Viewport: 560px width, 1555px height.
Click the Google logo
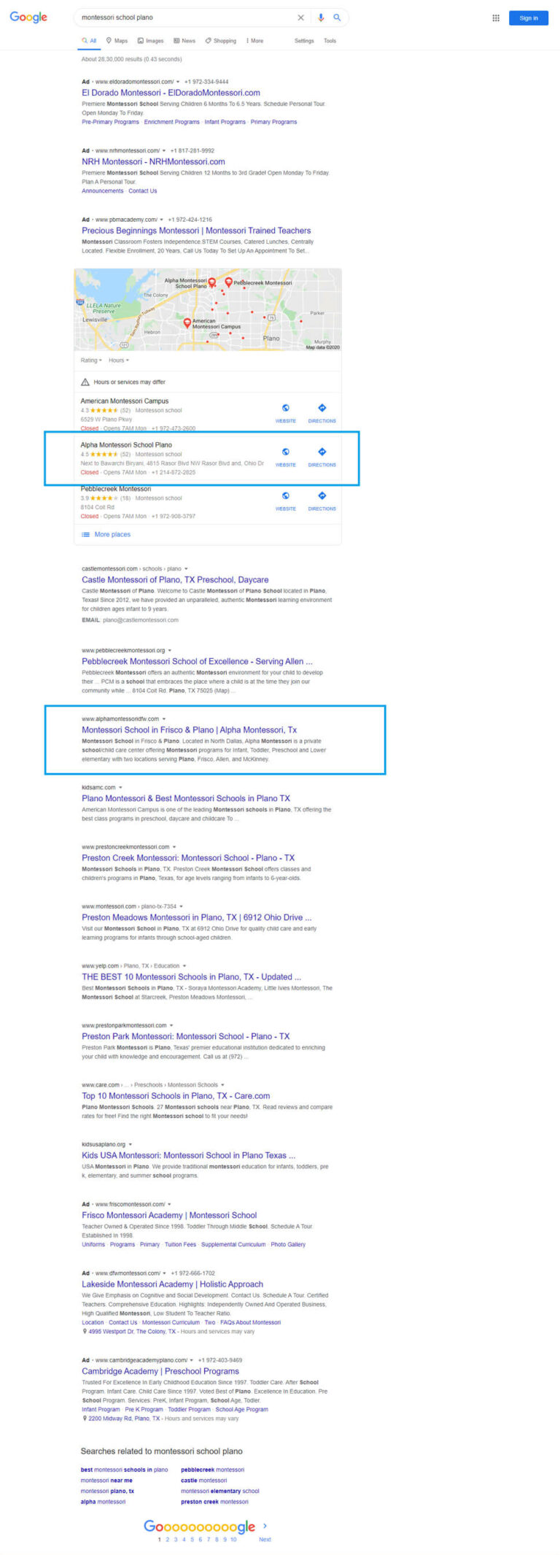pos(28,17)
